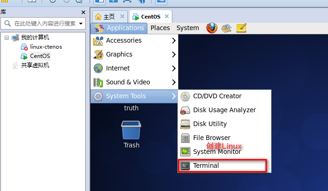Expand the Graphics submenu arrow
The width and height of the screenshot is (328, 191).
(x=174, y=54)
